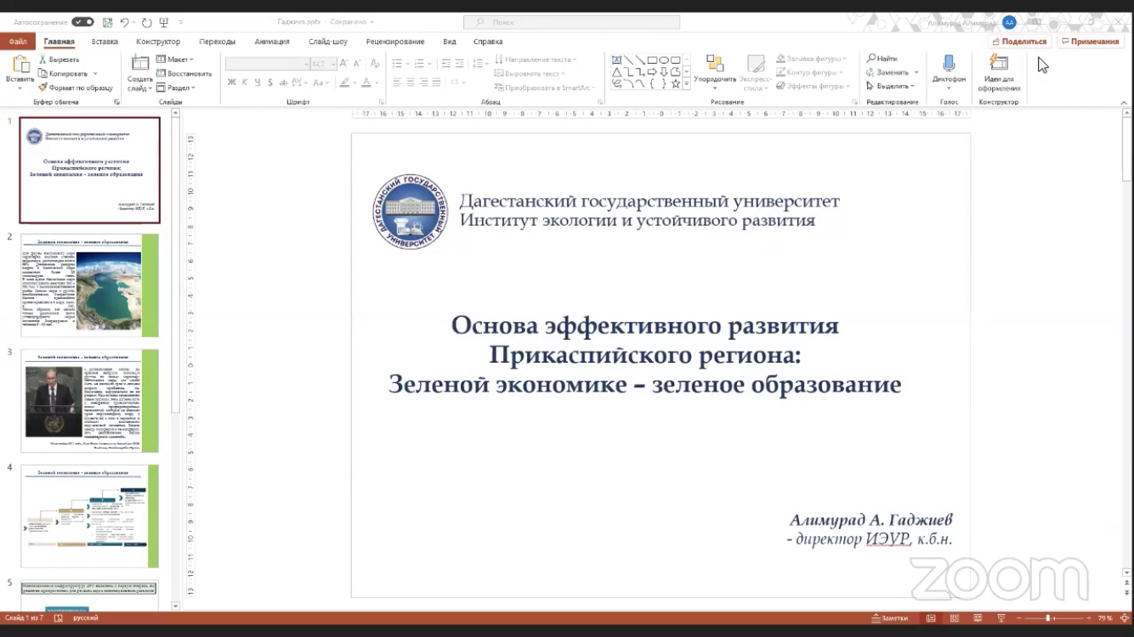Click the Cut (Вырезать) scissors icon
This screenshot has width=1134, height=637.
pos(43,59)
